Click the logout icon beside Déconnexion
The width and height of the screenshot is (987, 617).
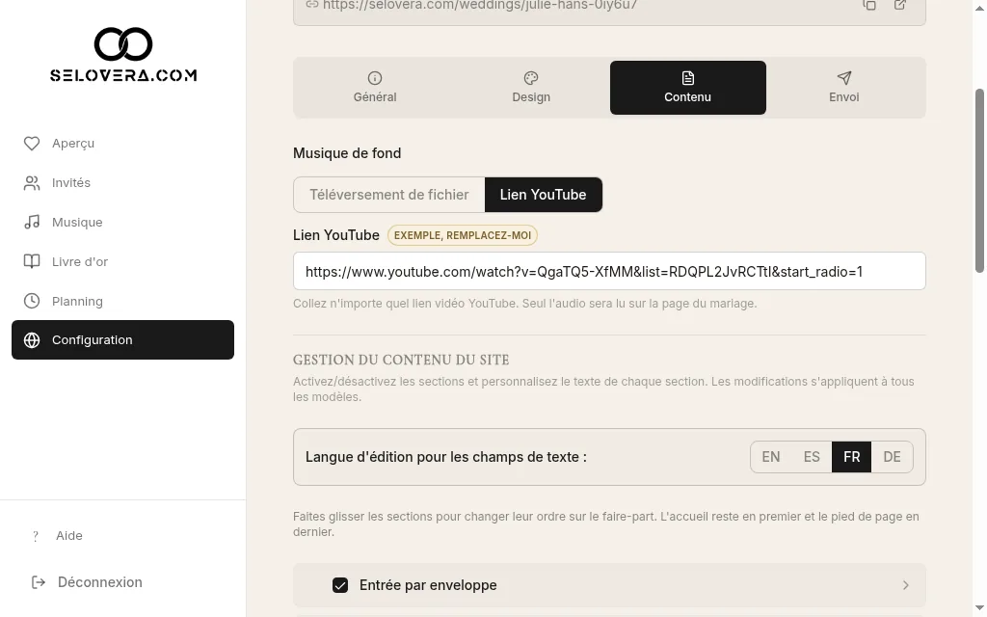pyautogui.click(x=39, y=582)
